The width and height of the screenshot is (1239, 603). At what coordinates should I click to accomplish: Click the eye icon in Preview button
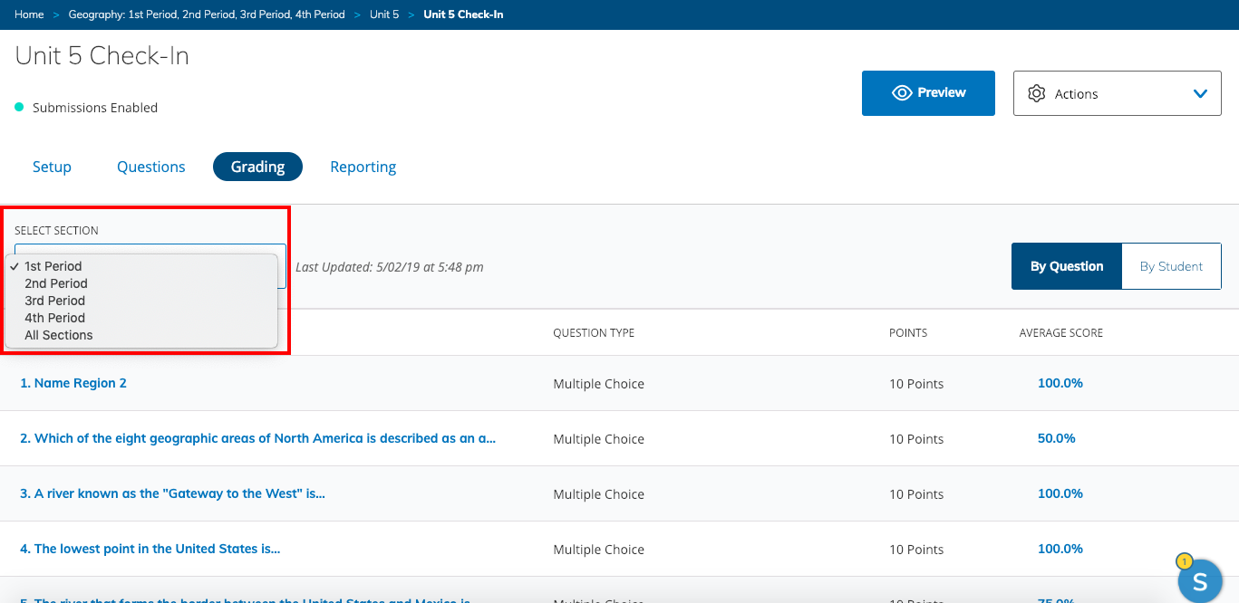(901, 93)
